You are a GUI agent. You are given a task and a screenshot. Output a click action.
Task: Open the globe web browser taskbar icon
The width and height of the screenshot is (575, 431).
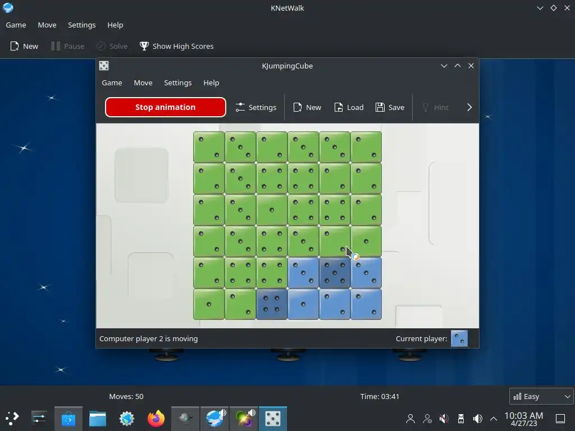[x=127, y=418]
